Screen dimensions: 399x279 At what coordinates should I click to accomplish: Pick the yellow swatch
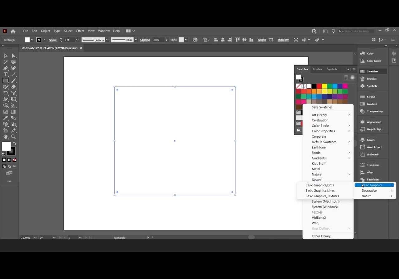(x=324, y=86)
